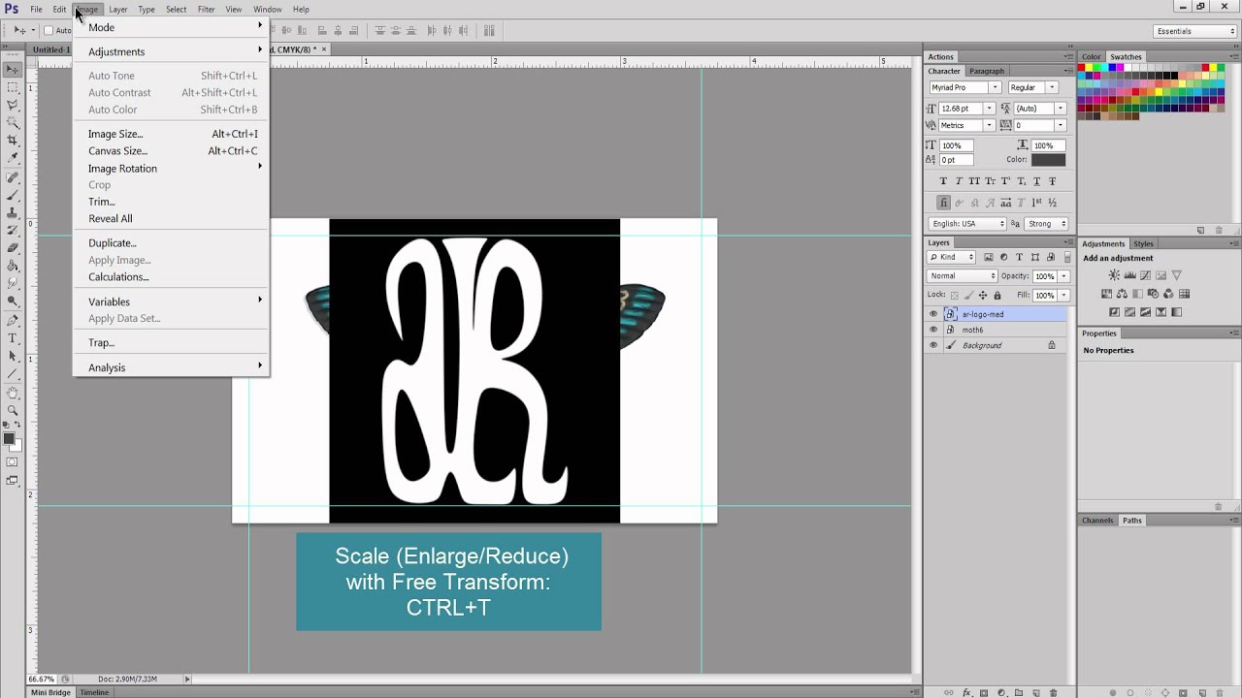The image size is (1242, 698).
Task: Click the Opacity value field
Action: pyautogui.click(x=1044, y=276)
